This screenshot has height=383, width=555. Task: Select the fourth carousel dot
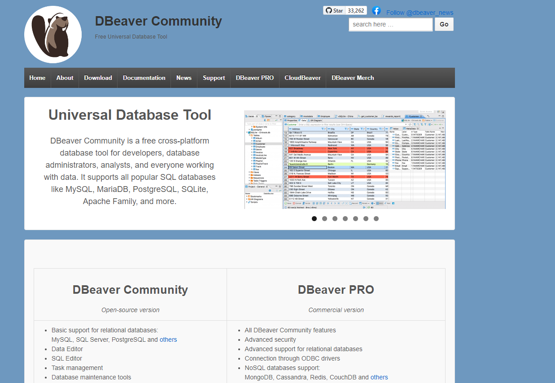345,219
